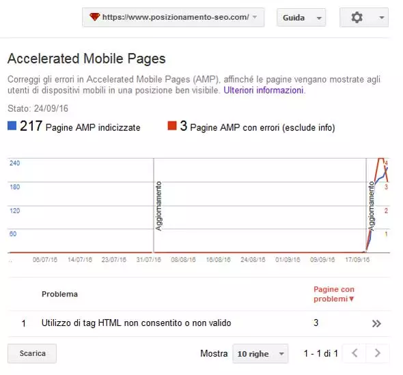Sort by Pagine con problemi column
The width and height of the screenshot is (403, 375).
coord(334,294)
